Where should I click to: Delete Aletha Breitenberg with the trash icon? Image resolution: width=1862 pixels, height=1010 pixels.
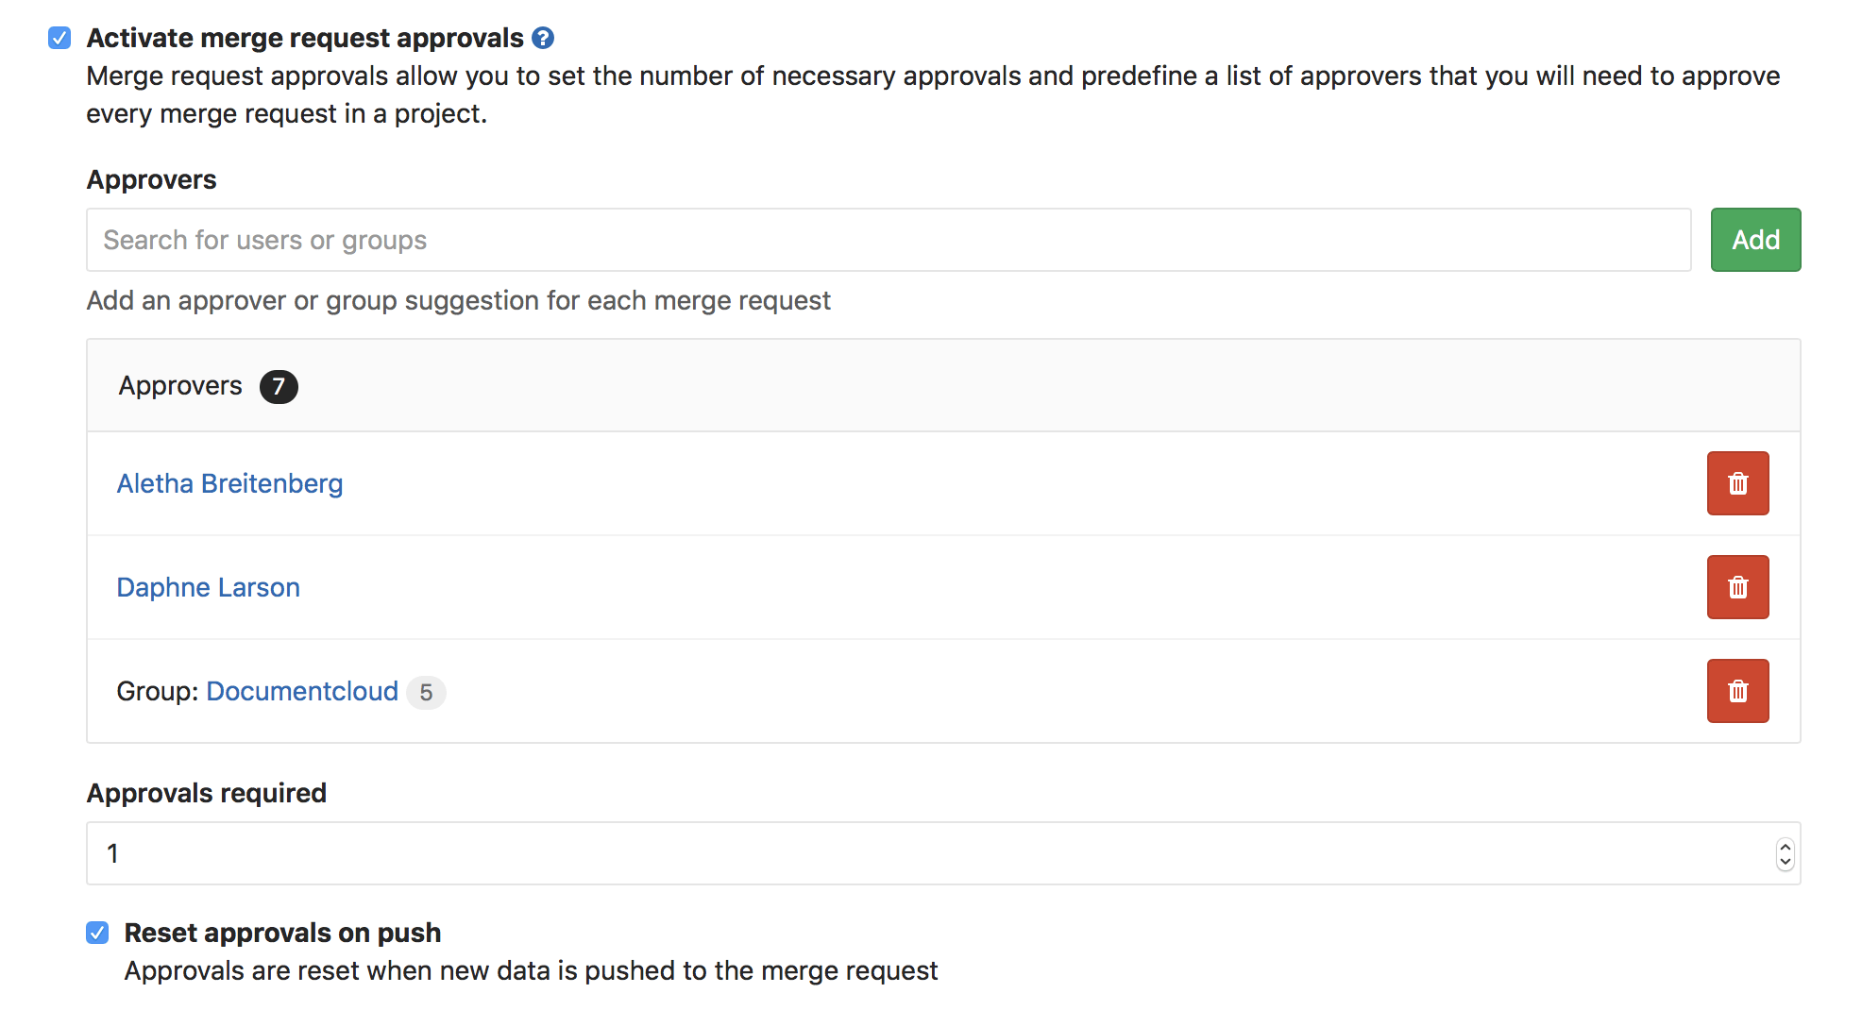tap(1737, 483)
